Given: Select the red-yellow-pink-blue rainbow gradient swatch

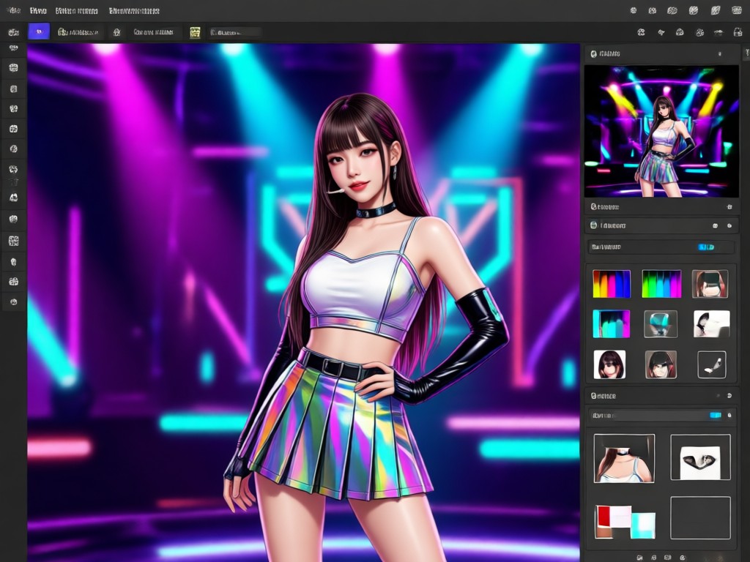Looking at the screenshot, I should pos(612,284).
